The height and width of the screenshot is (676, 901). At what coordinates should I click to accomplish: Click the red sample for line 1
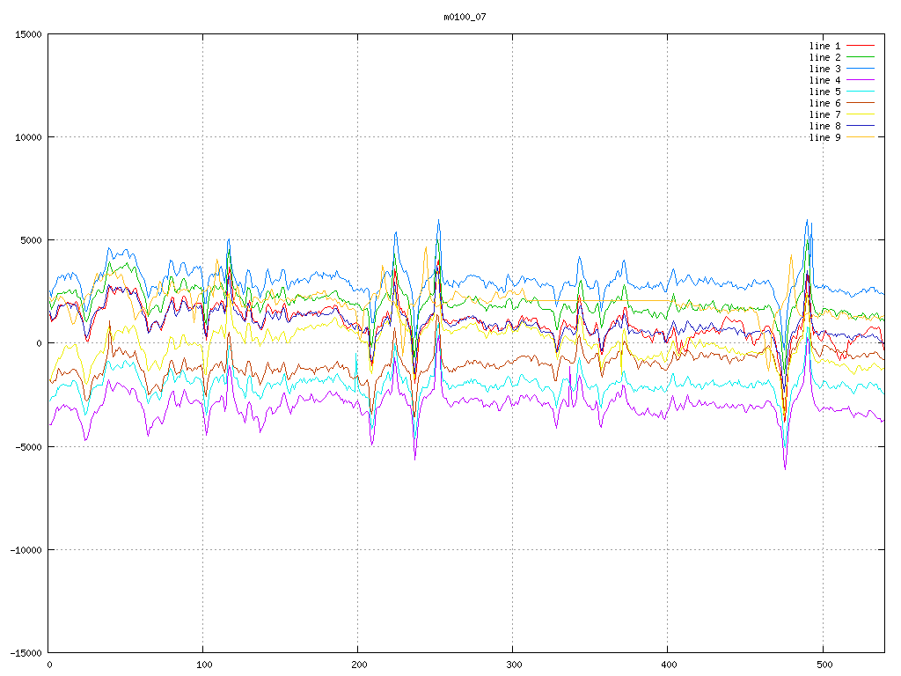(x=861, y=46)
